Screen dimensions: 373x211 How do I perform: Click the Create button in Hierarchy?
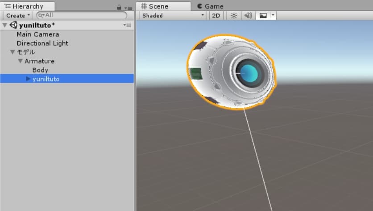[18, 16]
